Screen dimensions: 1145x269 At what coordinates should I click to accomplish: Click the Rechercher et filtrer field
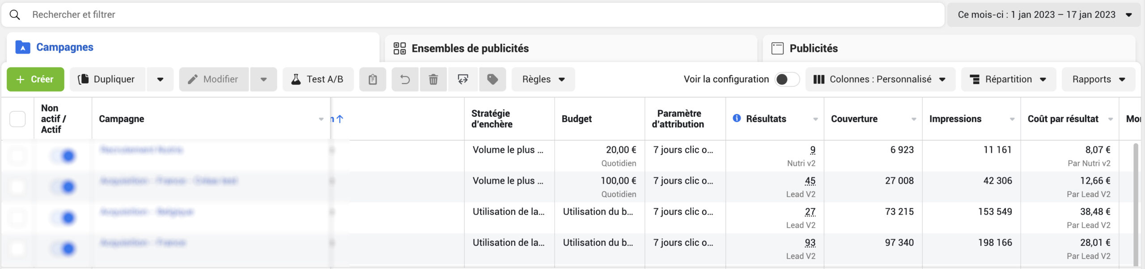click(473, 15)
